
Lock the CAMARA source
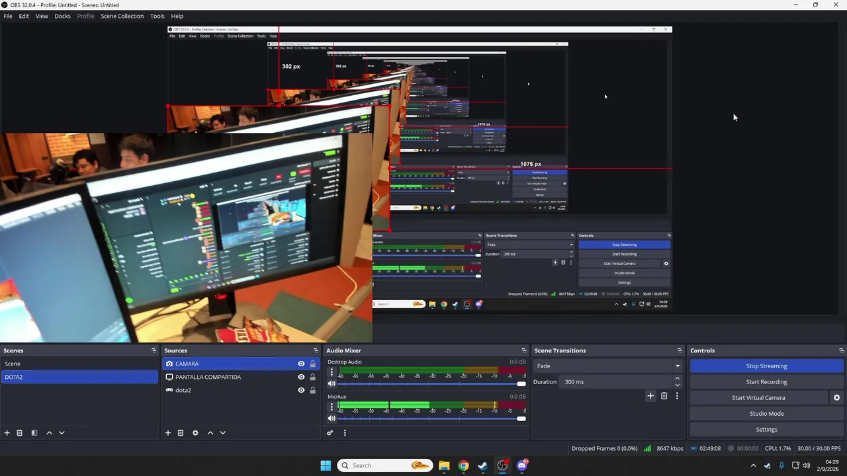[x=312, y=364]
